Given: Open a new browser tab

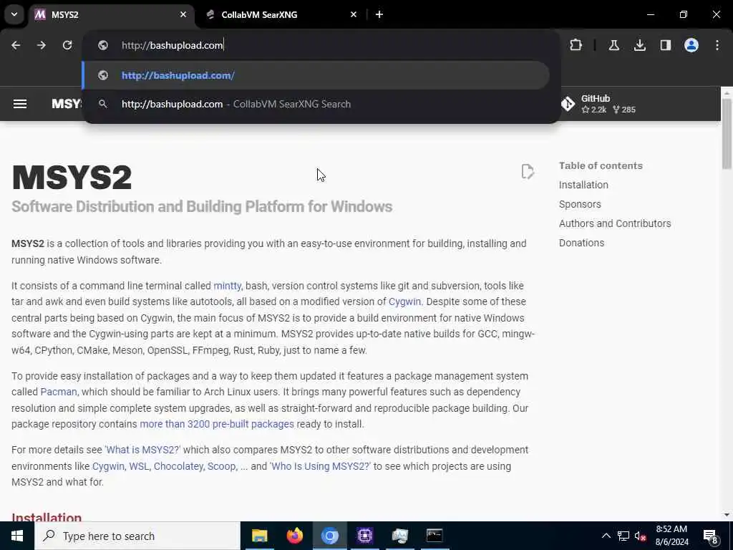Looking at the screenshot, I should pos(379,14).
